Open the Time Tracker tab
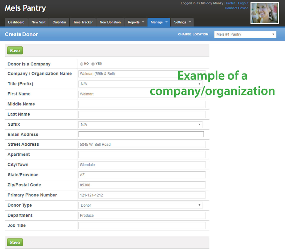 (x=83, y=22)
